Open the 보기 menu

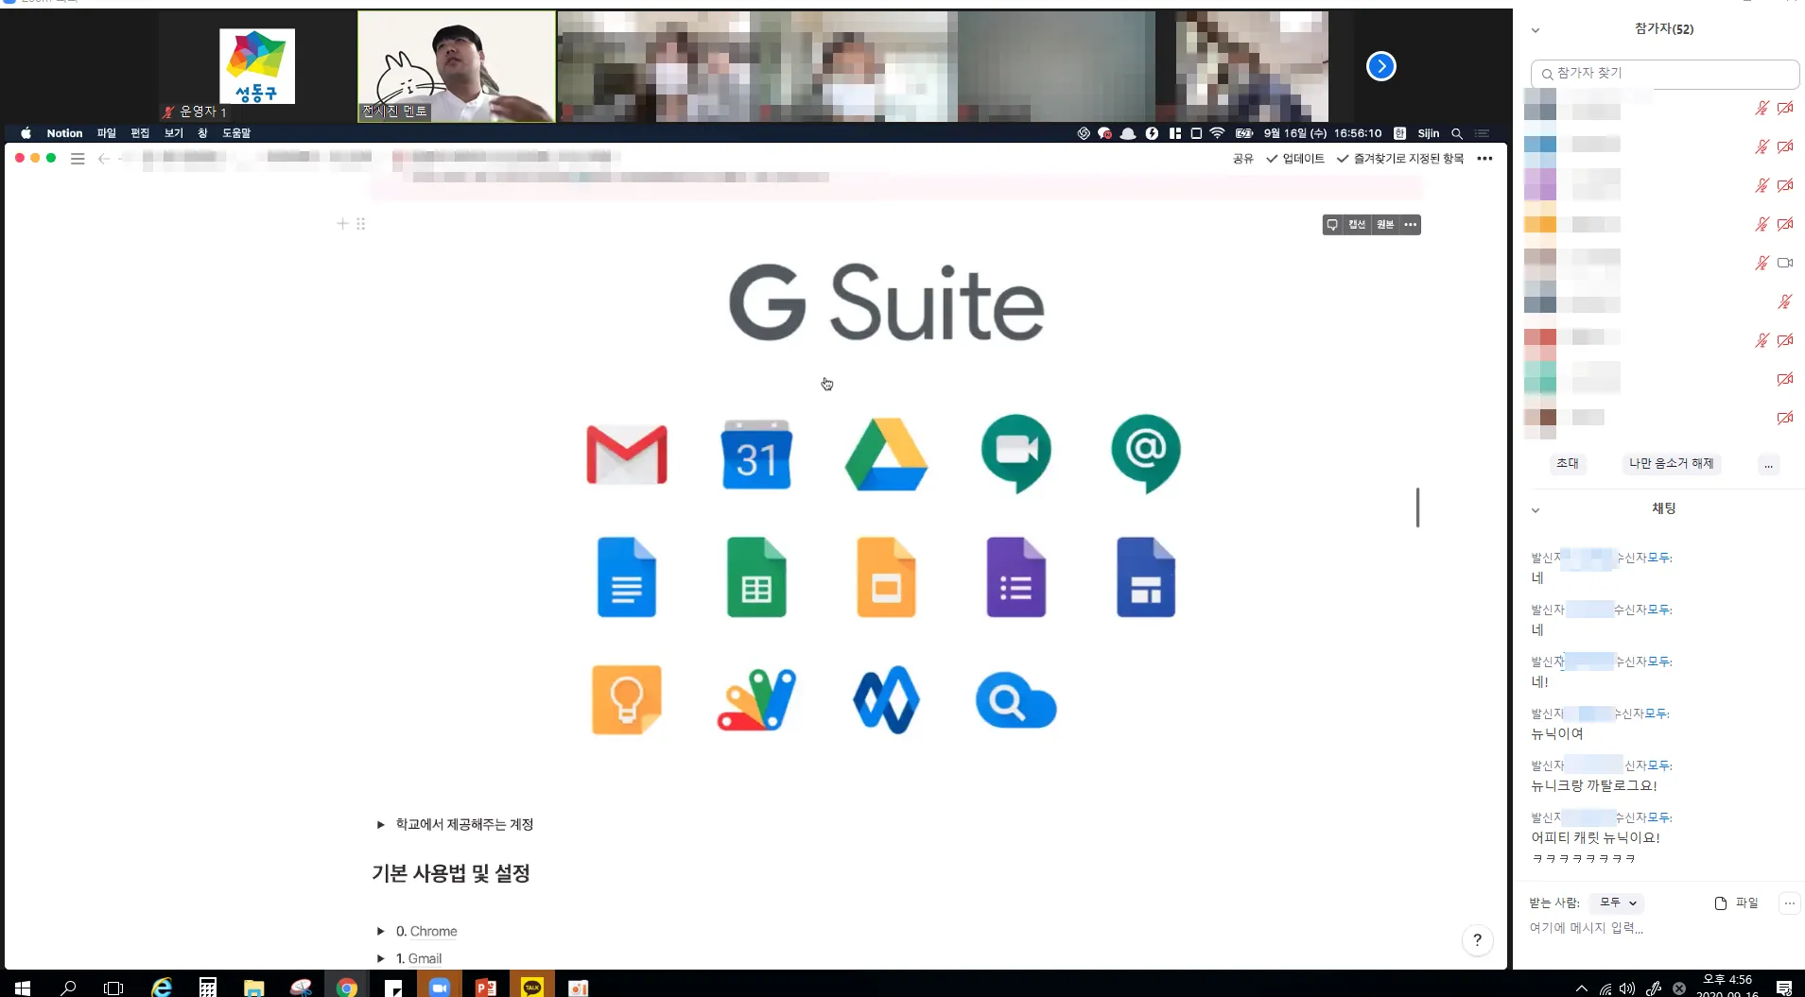click(174, 133)
